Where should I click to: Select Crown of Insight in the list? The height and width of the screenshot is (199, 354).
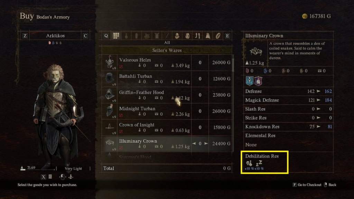click(167, 127)
